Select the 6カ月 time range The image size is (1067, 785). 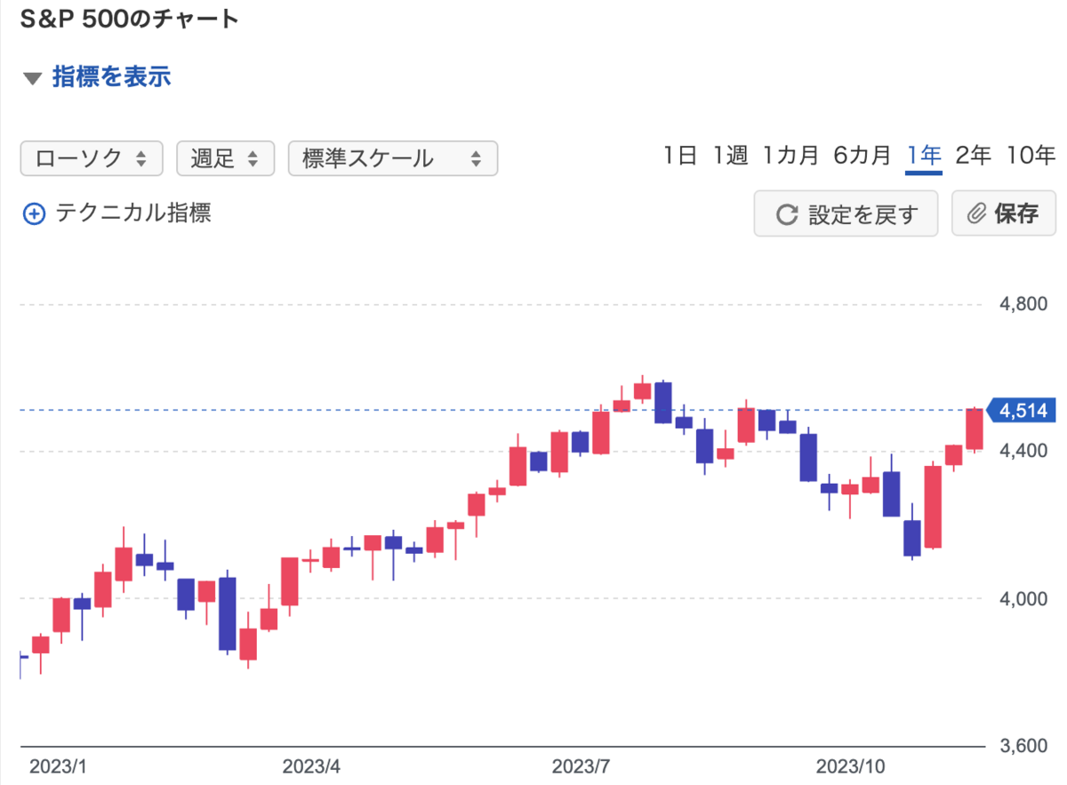pyautogui.click(x=862, y=156)
